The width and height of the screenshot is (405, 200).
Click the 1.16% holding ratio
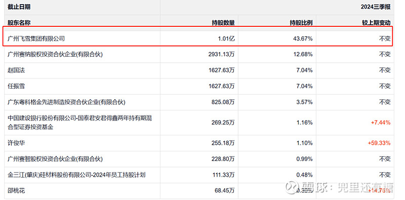click(x=305, y=123)
